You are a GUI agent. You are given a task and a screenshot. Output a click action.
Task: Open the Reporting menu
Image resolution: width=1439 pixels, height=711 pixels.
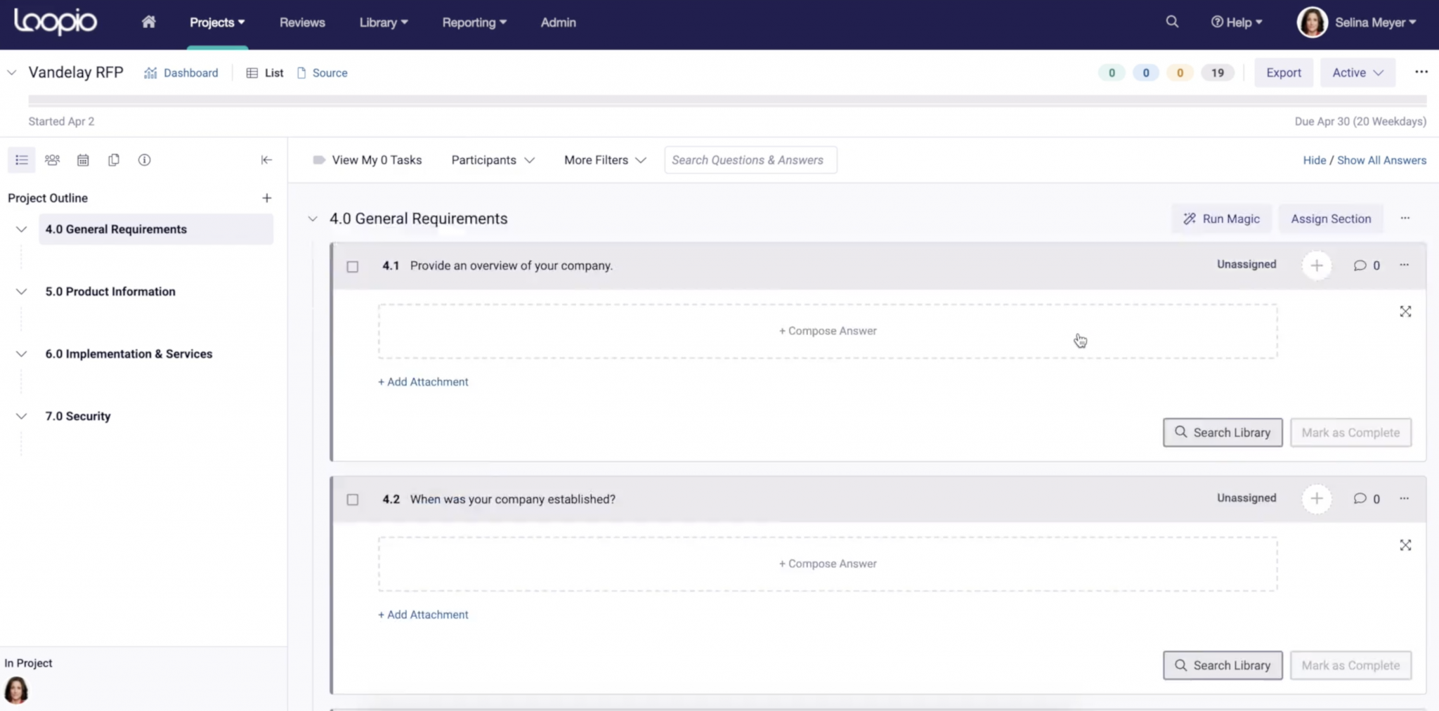click(474, 22)
